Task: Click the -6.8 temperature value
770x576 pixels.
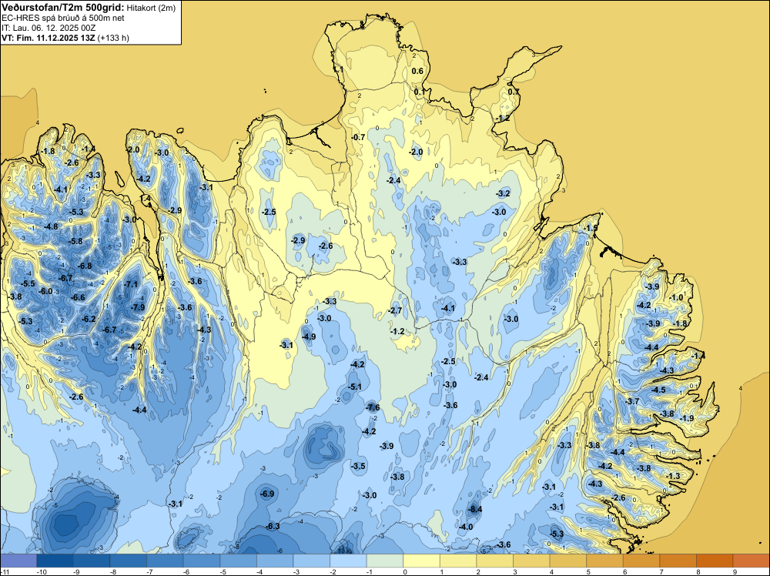Action: [85, 266]
